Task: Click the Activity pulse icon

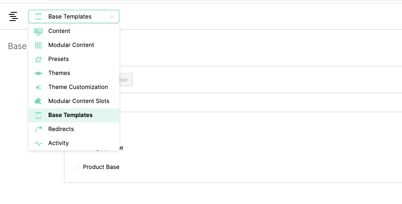Action: point(38,143)
